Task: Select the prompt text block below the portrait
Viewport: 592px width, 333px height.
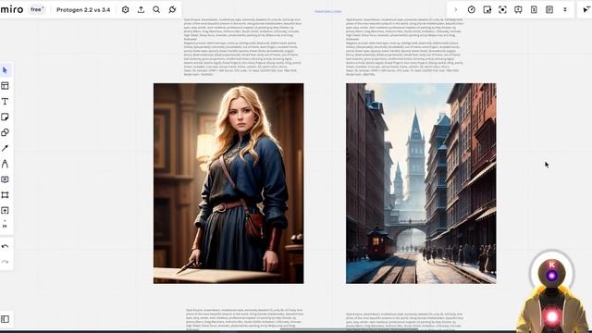Action: (244, 319)
